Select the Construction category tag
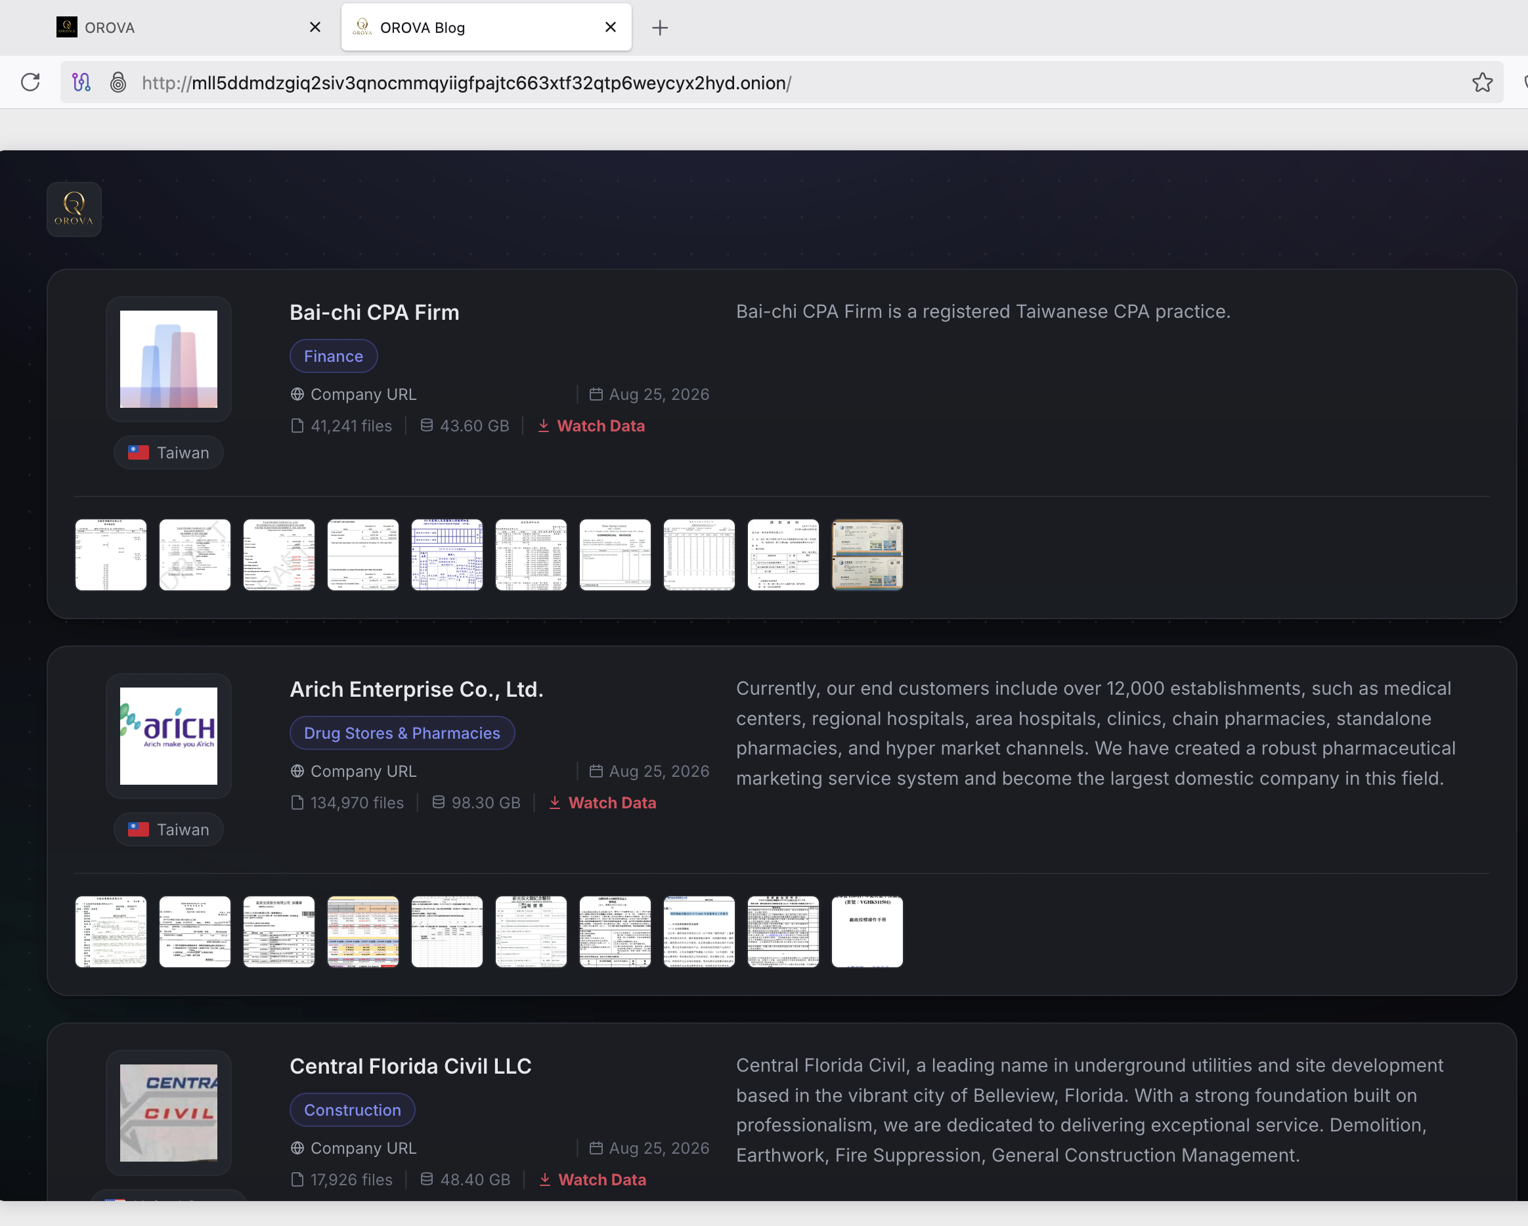This screenshot has width=1528, height=1226. point(353,1110)
